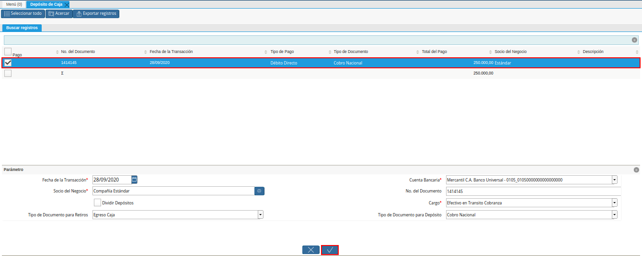Screen dimensions: 642x256
Task: Sort by Tipo de Documento column
Action: point(351,52)
